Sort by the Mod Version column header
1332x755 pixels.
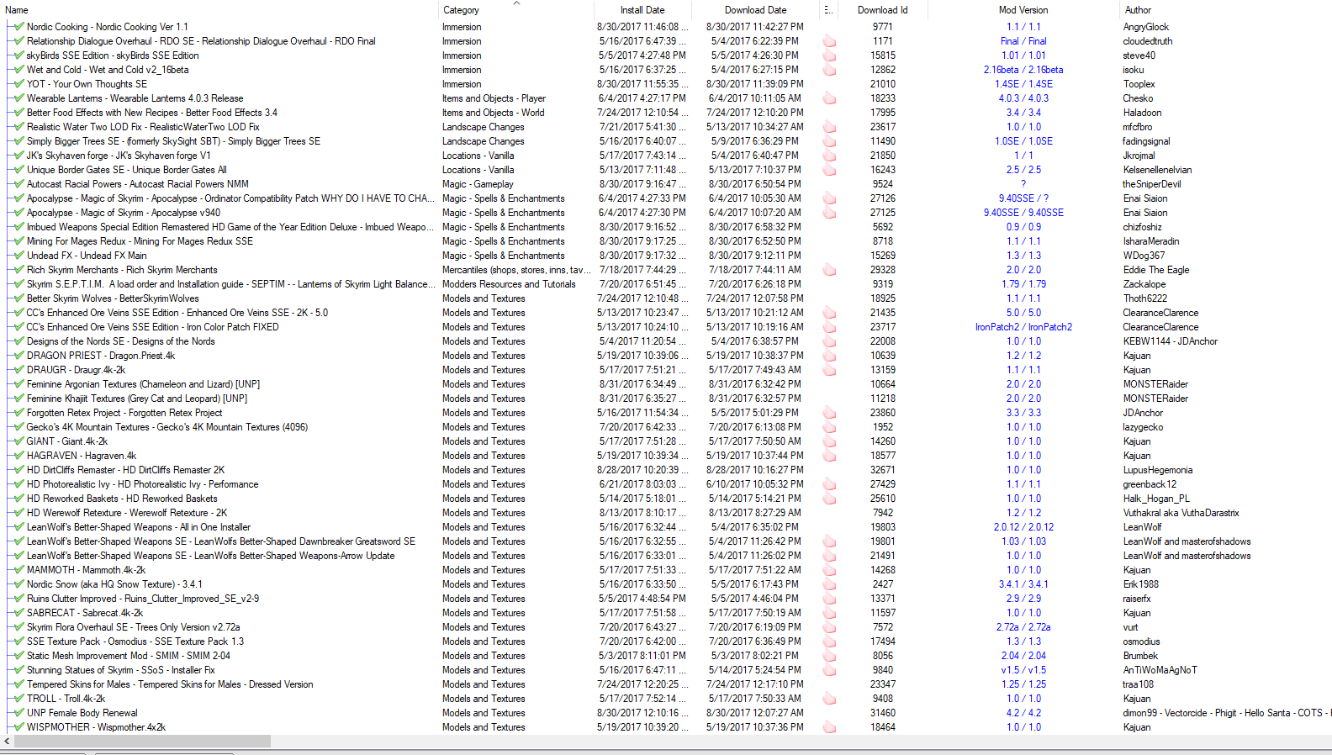(1023, 10)
